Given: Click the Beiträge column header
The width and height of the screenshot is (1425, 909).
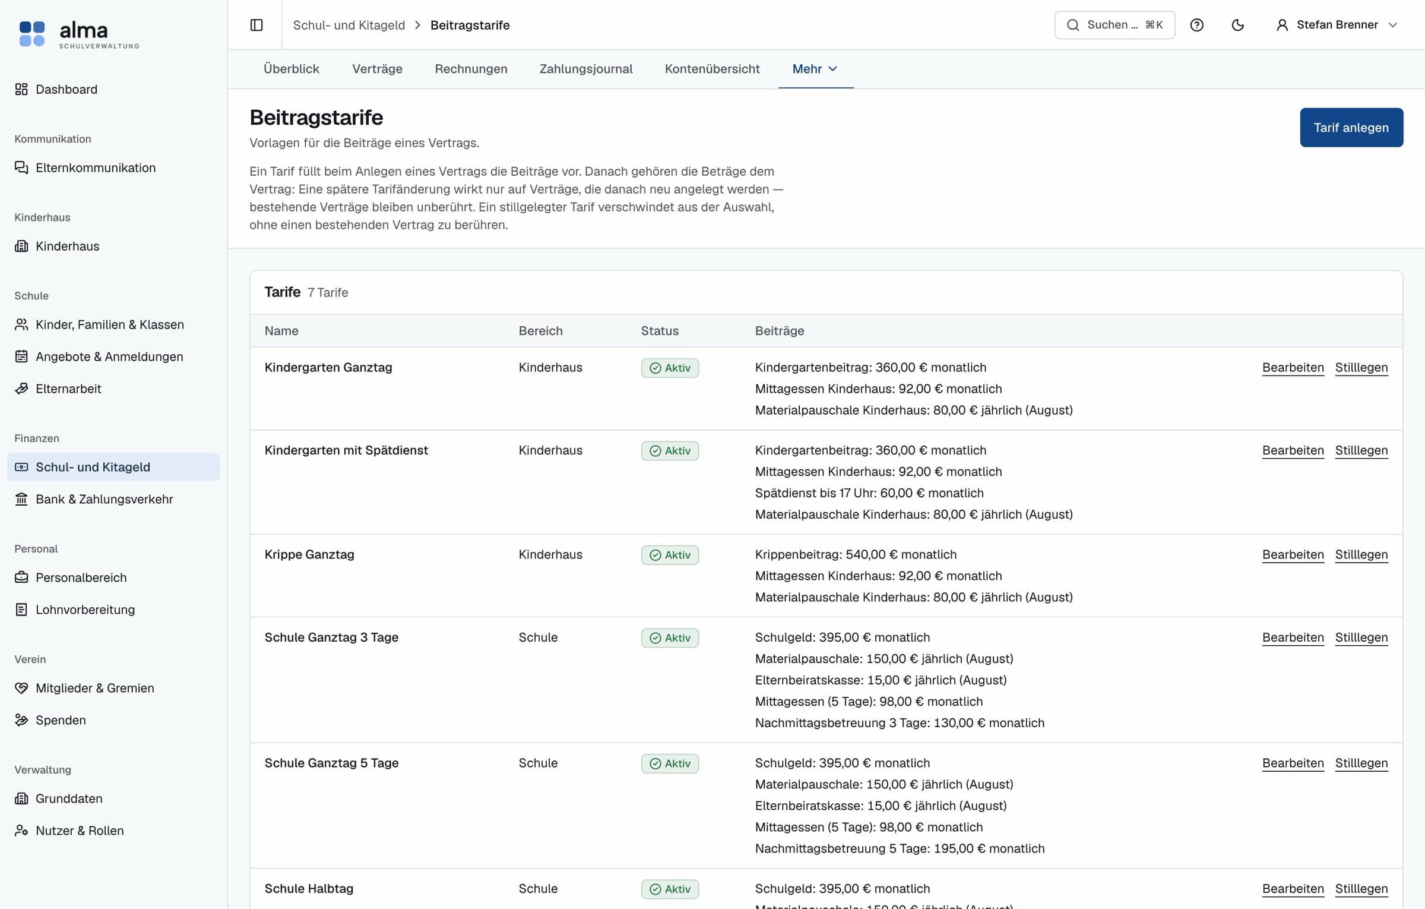Looking at the screenshot, I should click(779, 331).
